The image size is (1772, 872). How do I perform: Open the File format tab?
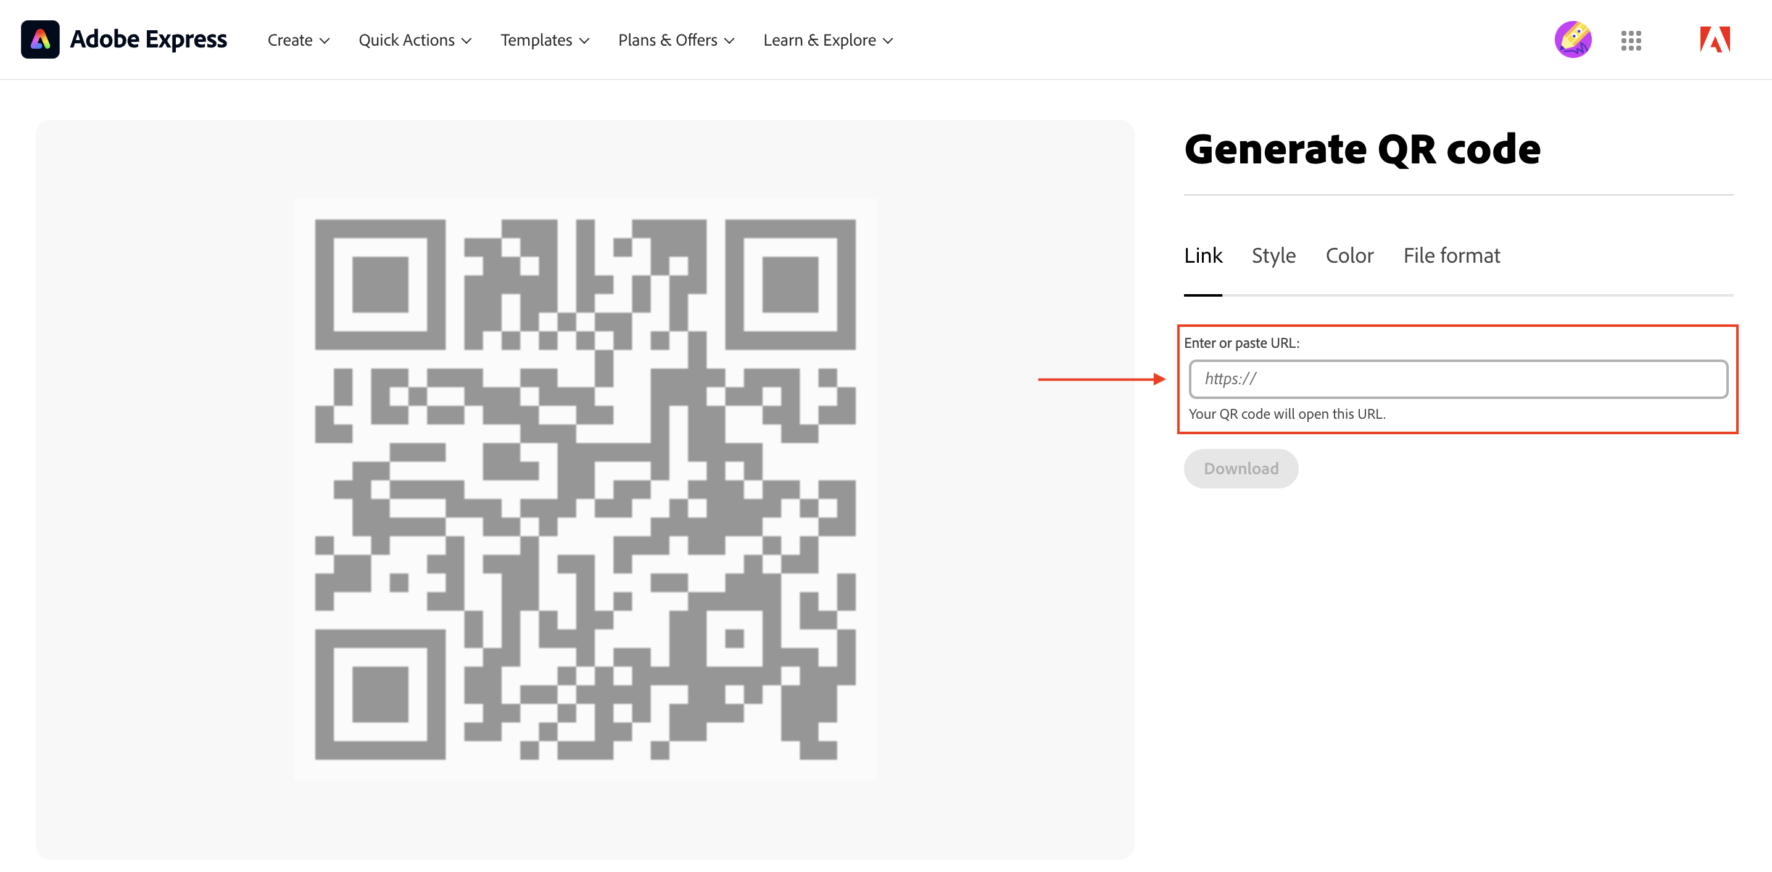(1451, 256)
